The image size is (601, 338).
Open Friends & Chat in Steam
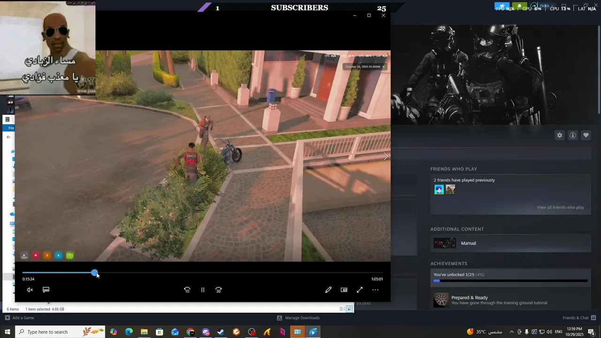[x=578, y=318]
